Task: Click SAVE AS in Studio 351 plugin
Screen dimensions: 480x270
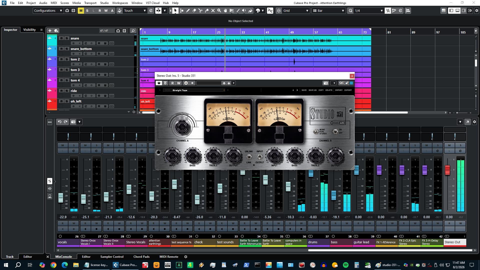Action: click(312, 90)
